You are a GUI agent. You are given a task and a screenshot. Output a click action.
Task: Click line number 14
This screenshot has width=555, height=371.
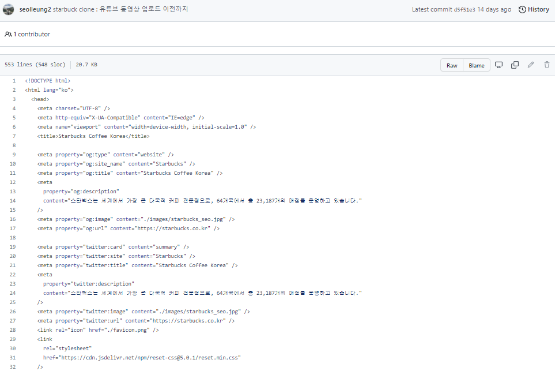13,201
